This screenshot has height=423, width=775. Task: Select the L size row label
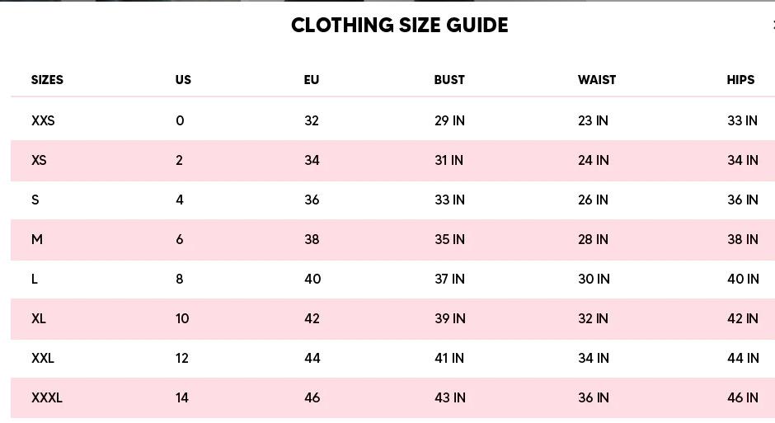click(35, 279)
